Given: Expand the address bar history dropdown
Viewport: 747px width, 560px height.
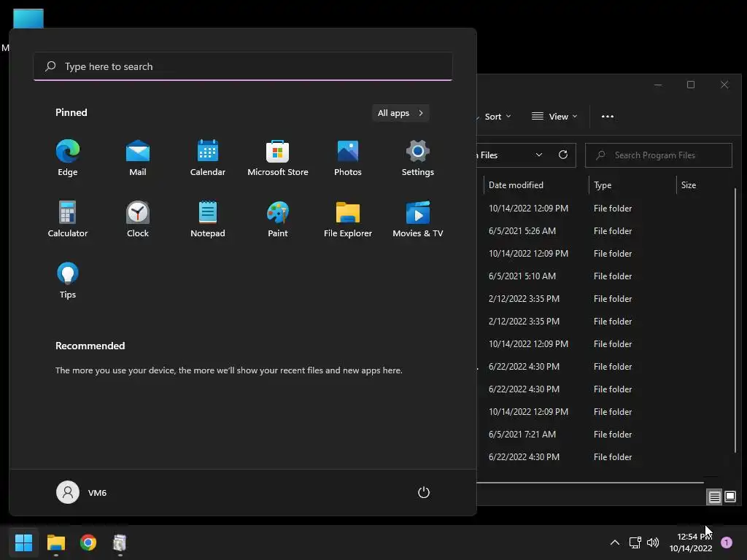Looking at the screenshot, I should click(539, 155).
